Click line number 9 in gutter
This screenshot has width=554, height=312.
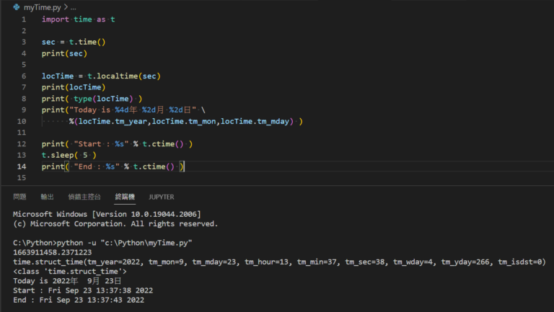[24, 110]
